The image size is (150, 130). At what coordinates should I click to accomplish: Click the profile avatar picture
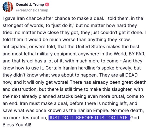7,7
